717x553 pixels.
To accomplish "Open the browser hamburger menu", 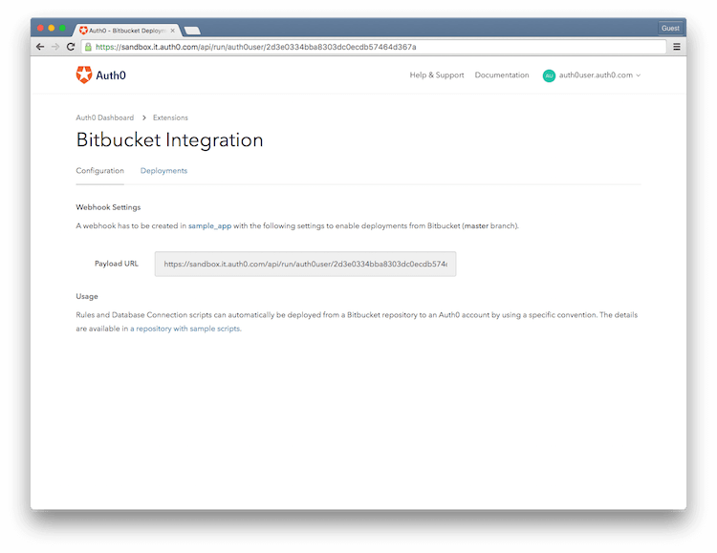I will (677, 47).
